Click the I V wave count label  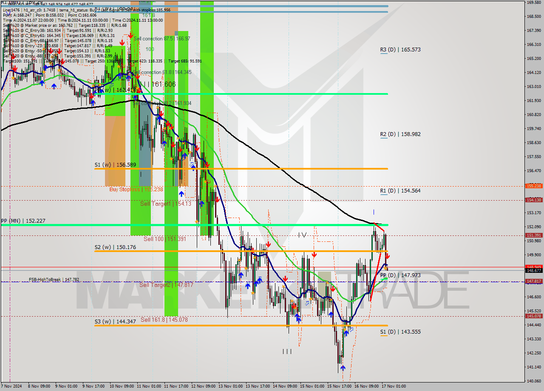[x=302, y=235]
